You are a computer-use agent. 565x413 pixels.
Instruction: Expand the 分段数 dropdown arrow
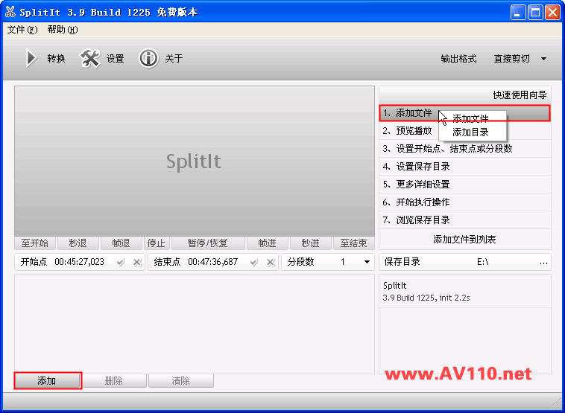[x=367, y=262]
